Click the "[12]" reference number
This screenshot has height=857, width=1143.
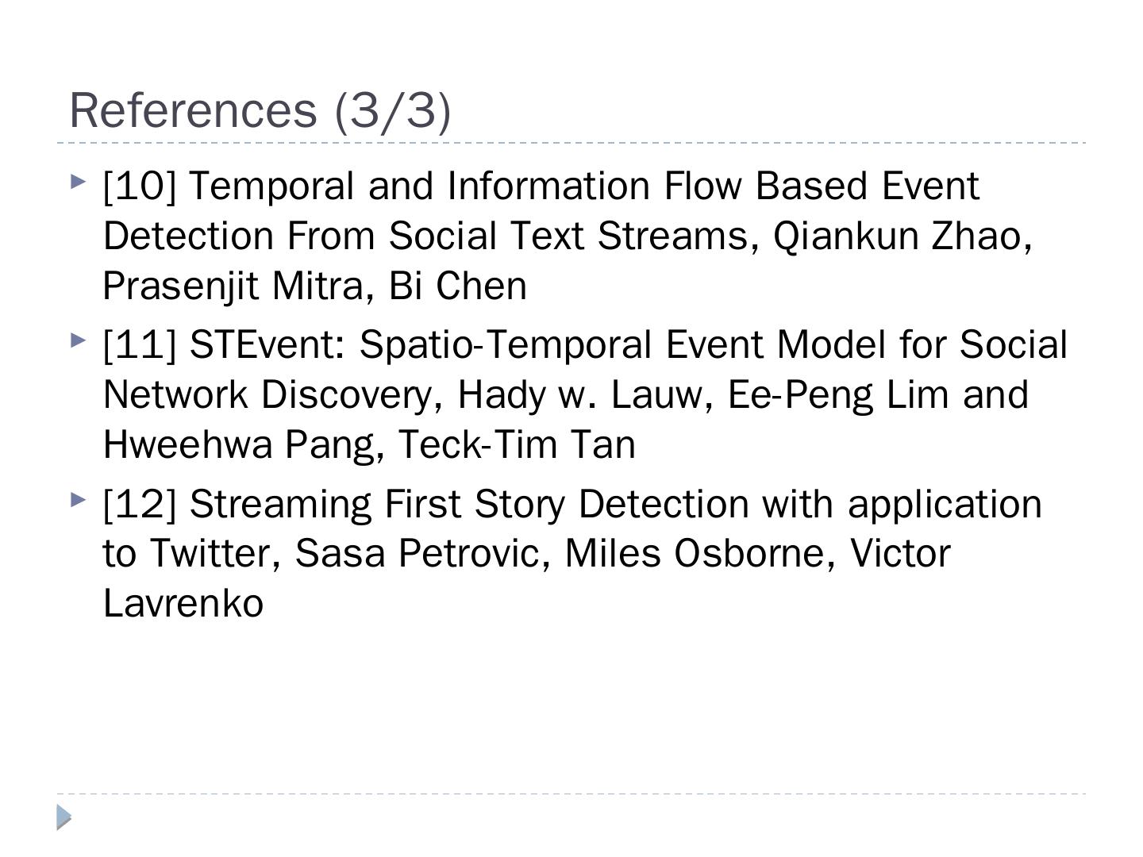coord(140,504)
